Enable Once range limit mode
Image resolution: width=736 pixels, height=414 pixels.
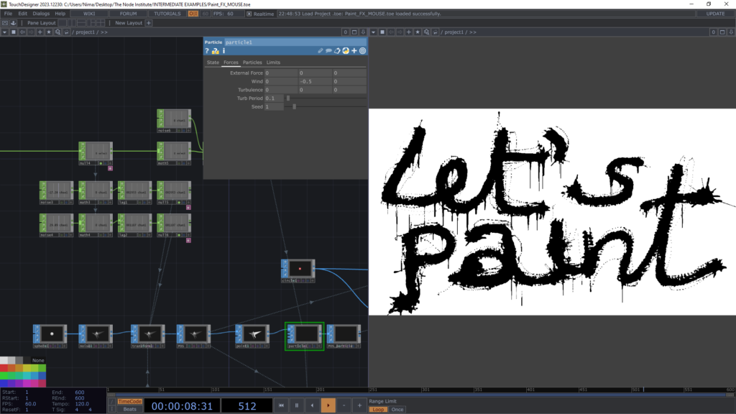click(397, 409)
